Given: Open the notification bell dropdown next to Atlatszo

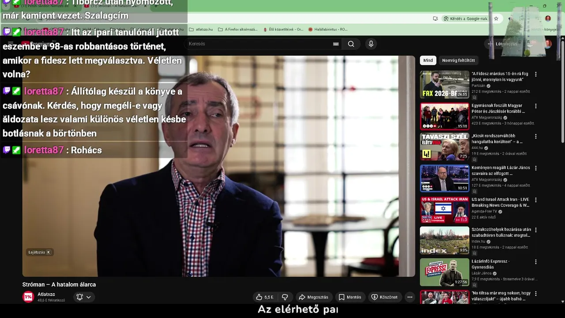Looking at the screenshot, I should coord(83,297).
